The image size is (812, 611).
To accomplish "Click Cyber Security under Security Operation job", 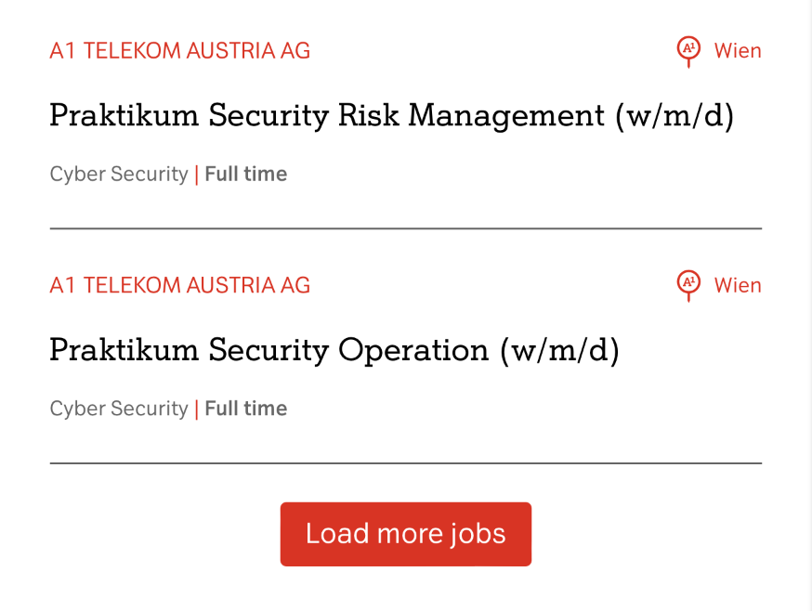I will (x=119, y=409).
